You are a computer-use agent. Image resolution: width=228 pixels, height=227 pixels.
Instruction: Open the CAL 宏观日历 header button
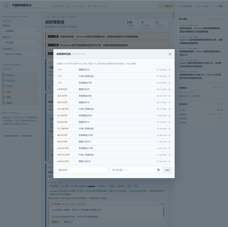coord(166,6)
